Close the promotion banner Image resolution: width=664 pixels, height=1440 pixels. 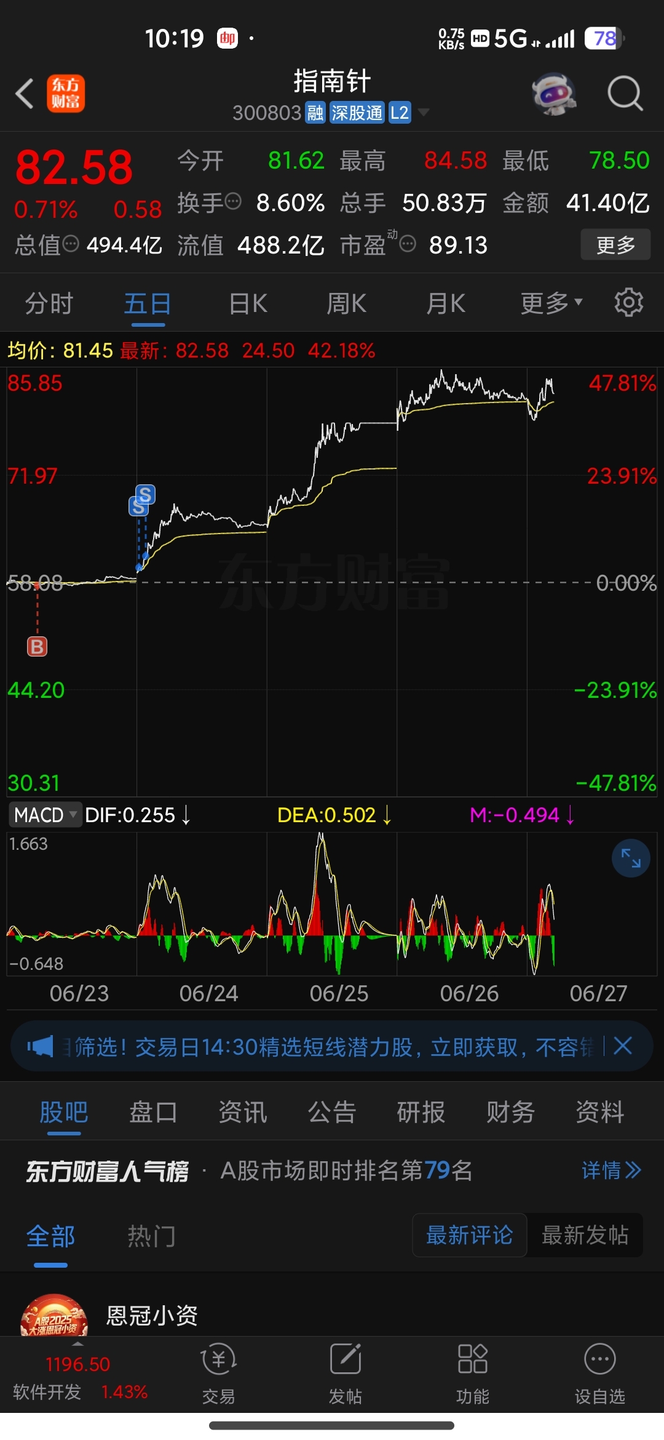pyautogui.click(x=623, y=1046)
